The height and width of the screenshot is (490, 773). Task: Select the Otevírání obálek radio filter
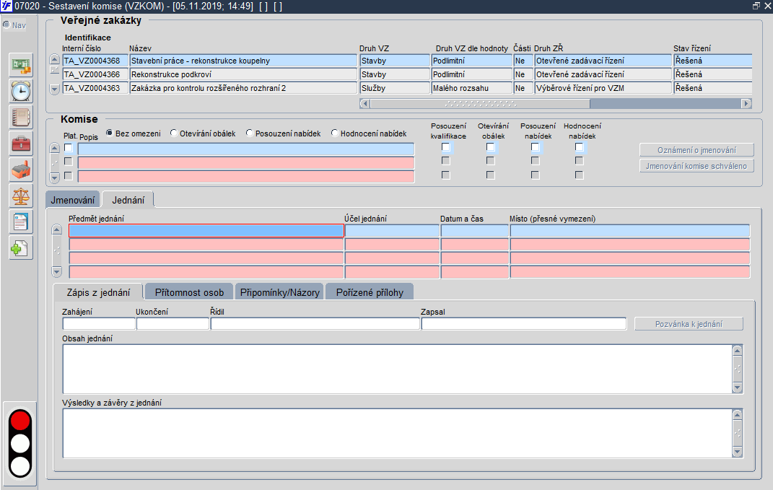(173, 133)
